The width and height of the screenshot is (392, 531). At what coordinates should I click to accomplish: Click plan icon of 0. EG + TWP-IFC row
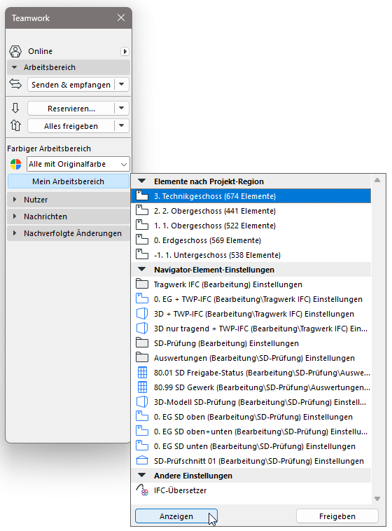pos(142,298)
